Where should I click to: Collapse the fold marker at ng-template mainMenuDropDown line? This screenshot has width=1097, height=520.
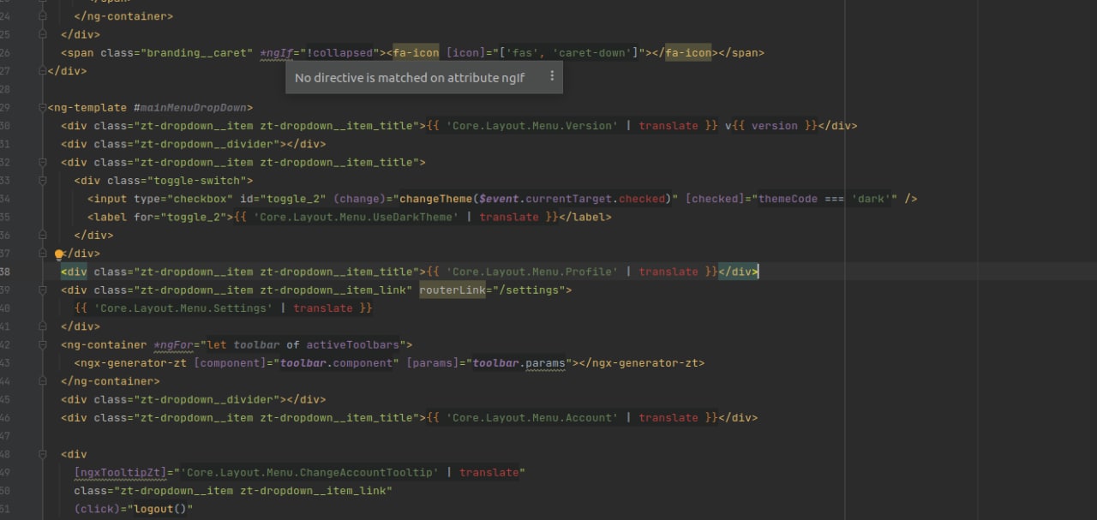click(x=42, y=107)
